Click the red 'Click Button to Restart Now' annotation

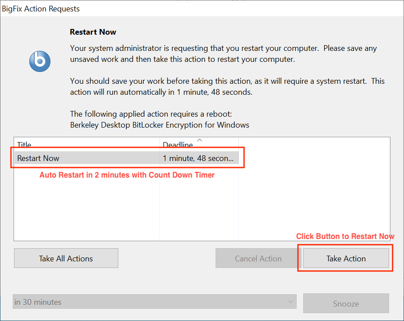point(345,236)
